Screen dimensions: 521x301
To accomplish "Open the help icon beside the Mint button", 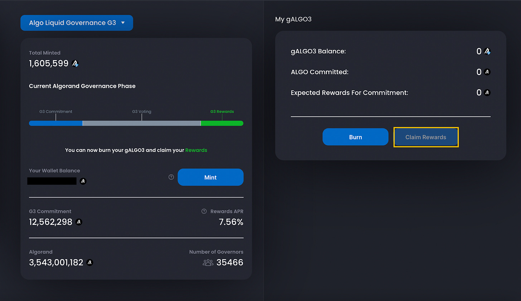I will coord(171,177).
